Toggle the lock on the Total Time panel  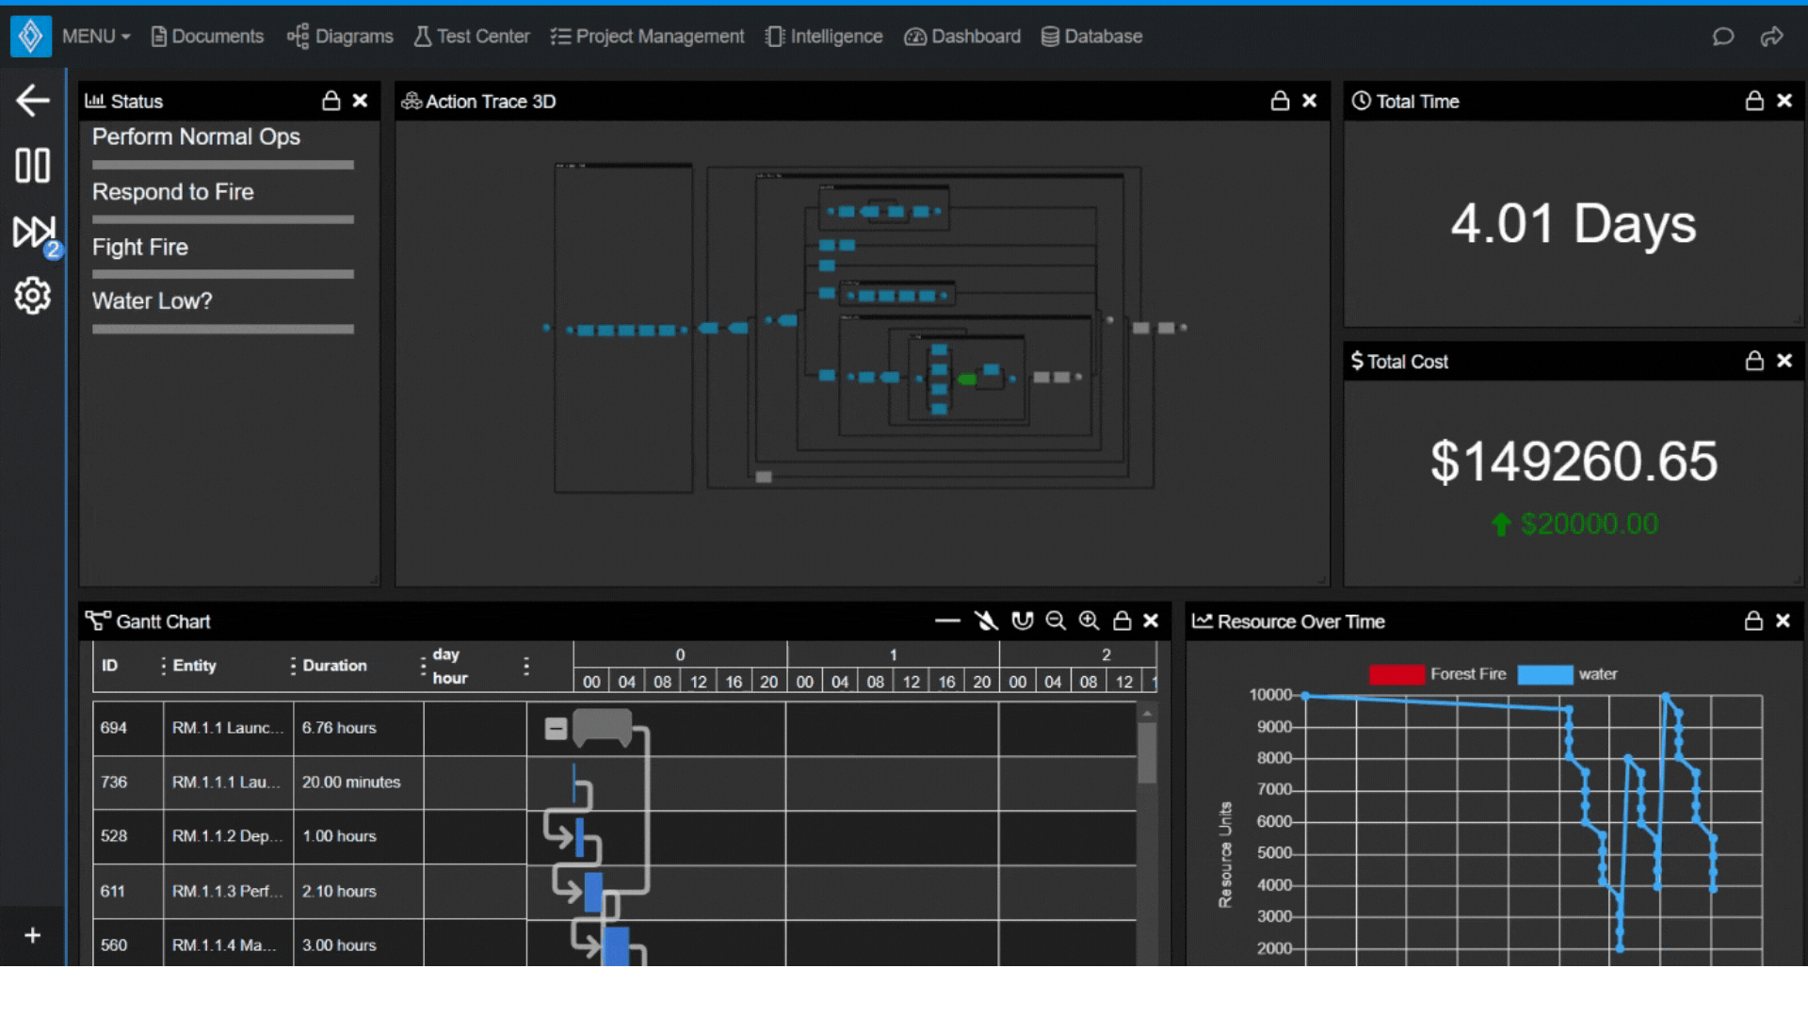[1753, 101]
